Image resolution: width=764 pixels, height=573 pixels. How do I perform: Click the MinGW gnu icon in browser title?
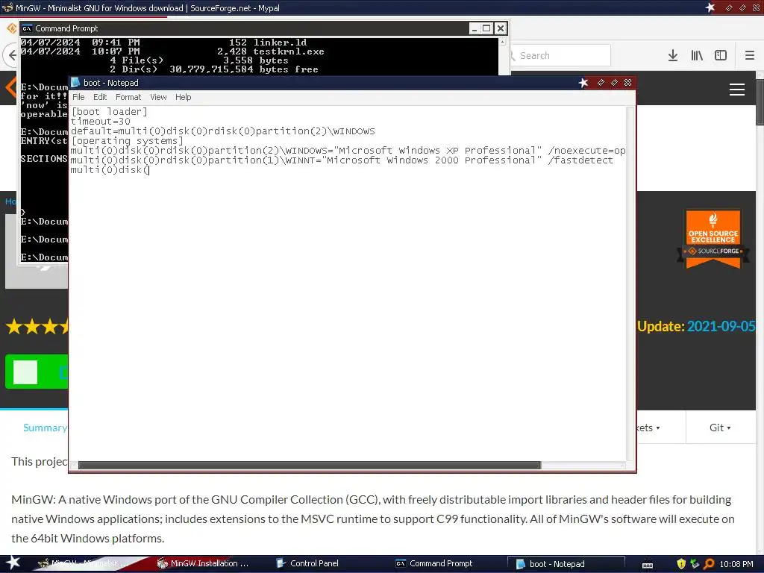coord(7,7)
